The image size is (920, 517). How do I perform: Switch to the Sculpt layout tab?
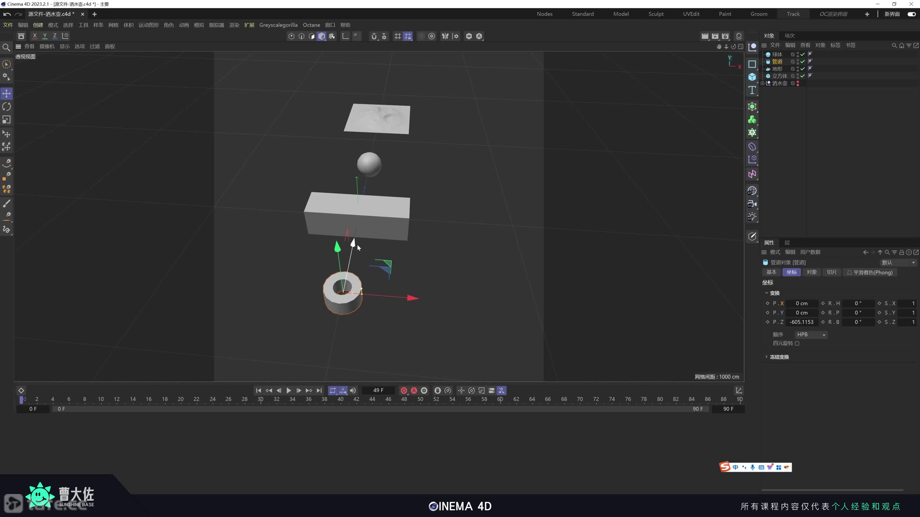tap(655, 14)
